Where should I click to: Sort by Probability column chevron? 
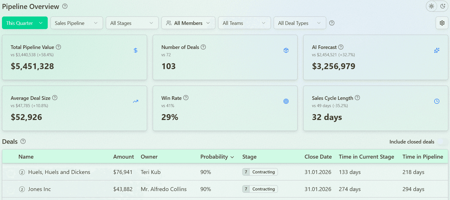(232, 157)
